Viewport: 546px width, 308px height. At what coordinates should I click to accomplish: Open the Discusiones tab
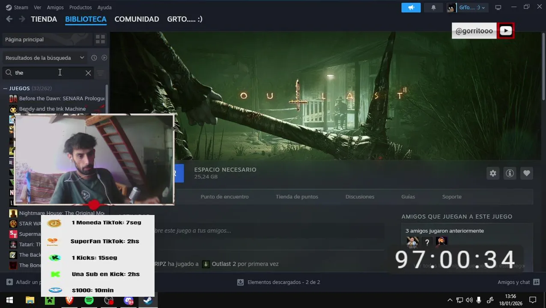pyautogui.click(x=360, y=197)
